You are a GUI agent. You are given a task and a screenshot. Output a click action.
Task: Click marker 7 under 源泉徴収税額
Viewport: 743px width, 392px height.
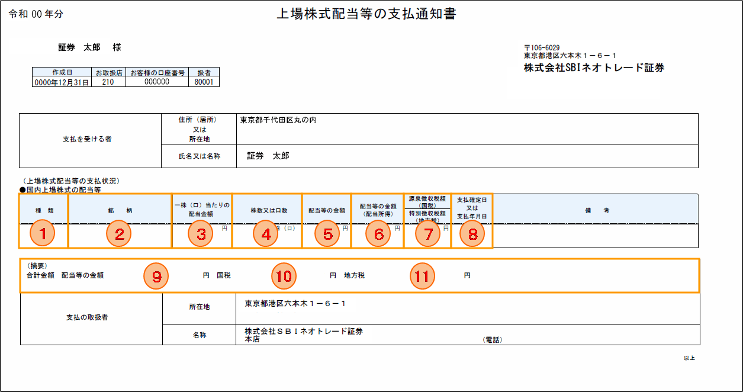pos(428,234)
